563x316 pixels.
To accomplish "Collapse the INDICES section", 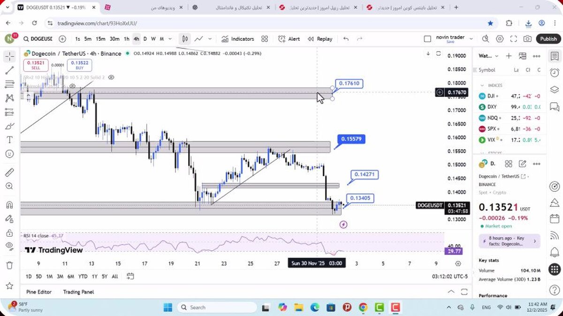I will [482, 85].
